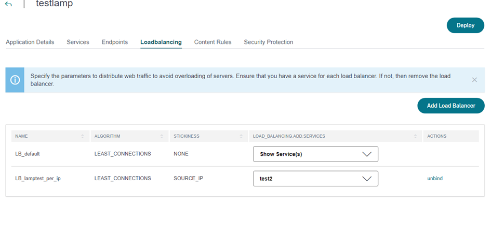Open the Security Protection tab

268,42
